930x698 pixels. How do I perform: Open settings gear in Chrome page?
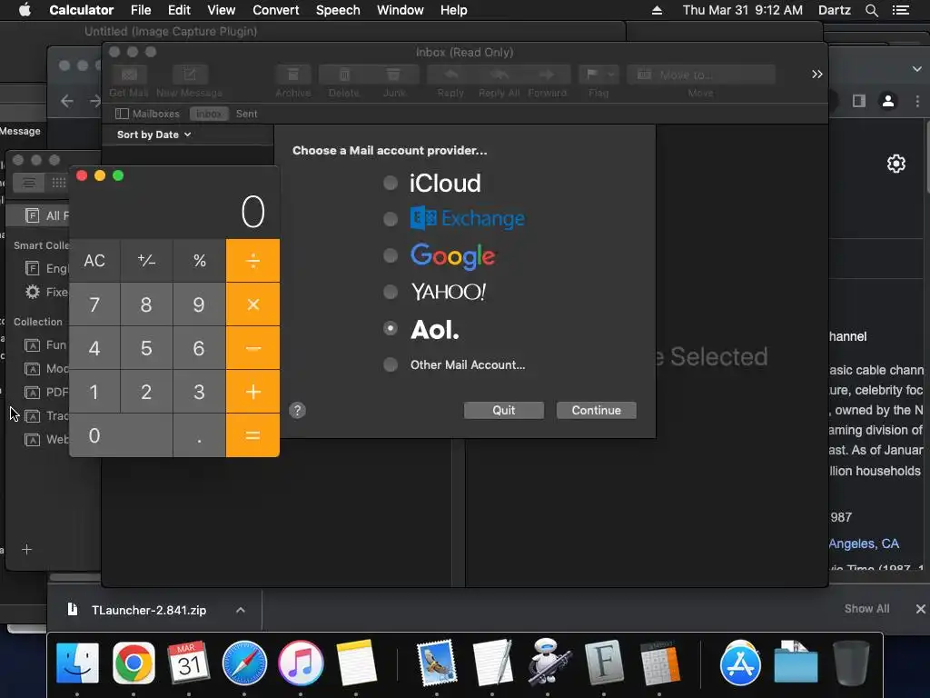[x=896, y=164]
